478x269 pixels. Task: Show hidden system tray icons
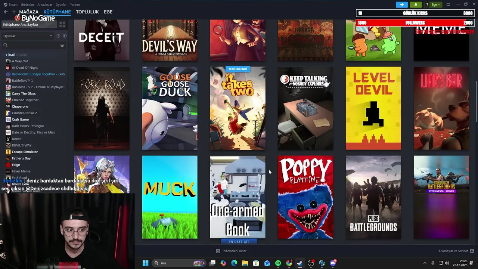pos(425,263)
